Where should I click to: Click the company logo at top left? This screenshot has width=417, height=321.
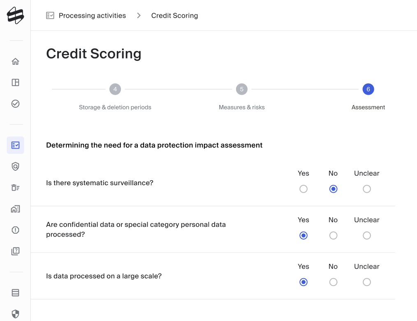(x=16, y=16)
